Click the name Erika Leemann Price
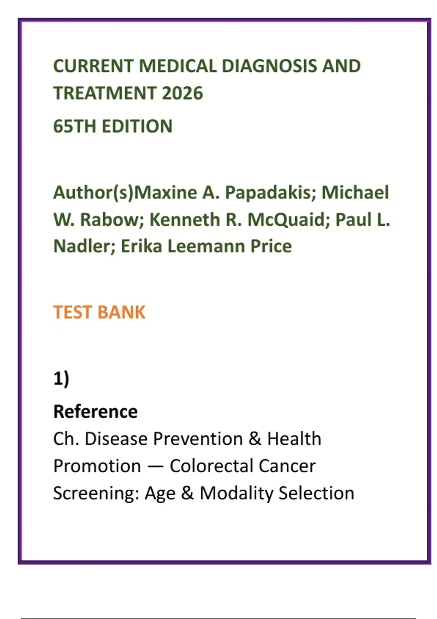The height and width of the screenshot is (619, 437). [206, 247]
